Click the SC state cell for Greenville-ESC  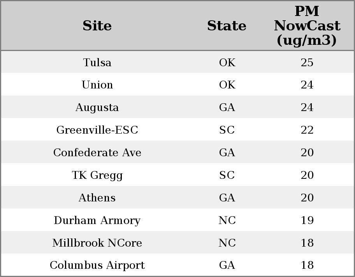pos(227,130)
